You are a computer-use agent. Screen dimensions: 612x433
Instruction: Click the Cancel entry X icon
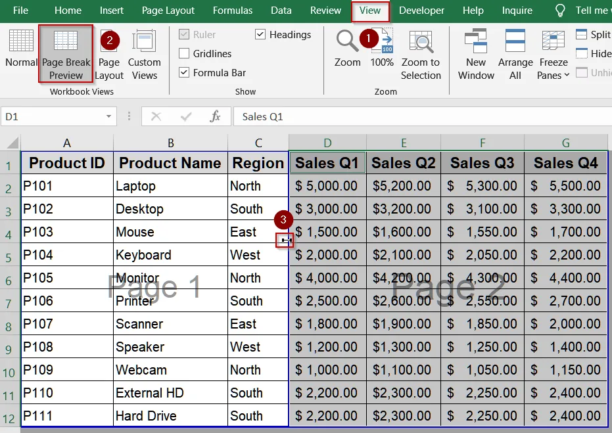(156, 116)
